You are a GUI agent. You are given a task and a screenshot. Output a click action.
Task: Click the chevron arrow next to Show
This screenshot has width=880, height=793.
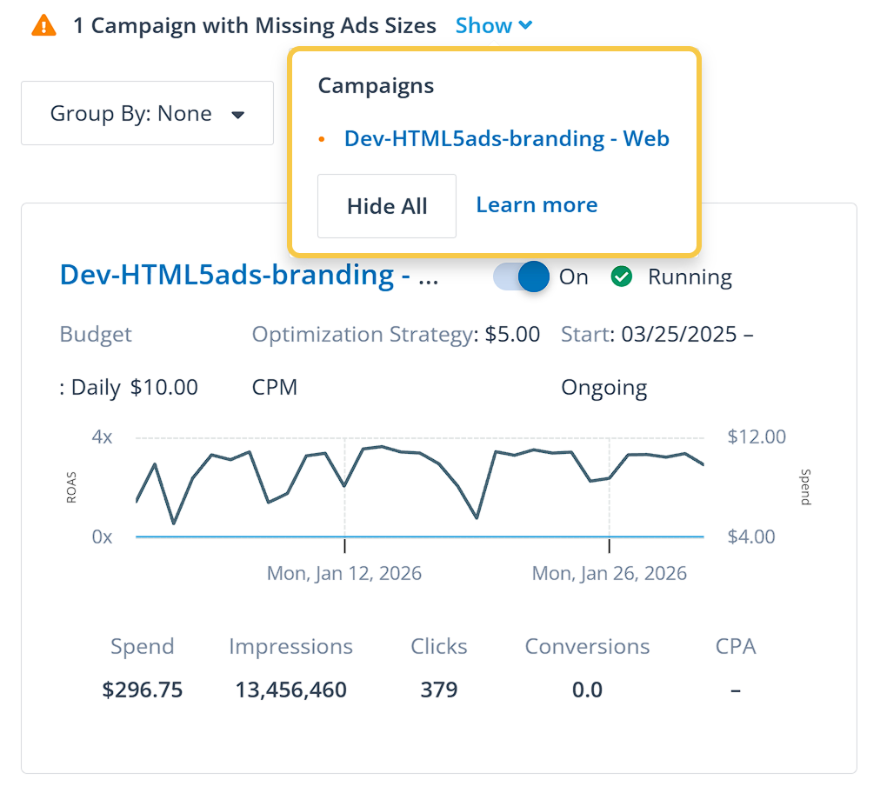point(525,26)
